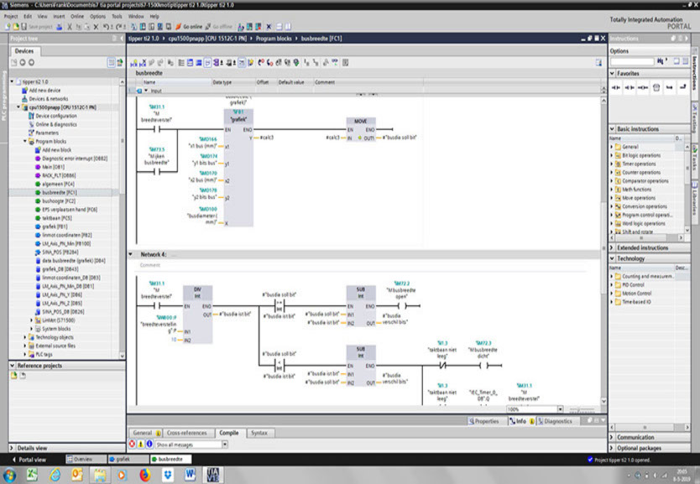700x484 pixels.
Task: Expand the Bit logic operations folder
Action: [x=612, y=155]
